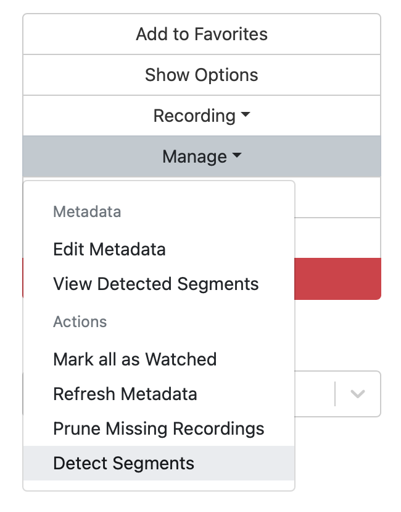Expand the select box chevron arrow

(x=358, y=394)
